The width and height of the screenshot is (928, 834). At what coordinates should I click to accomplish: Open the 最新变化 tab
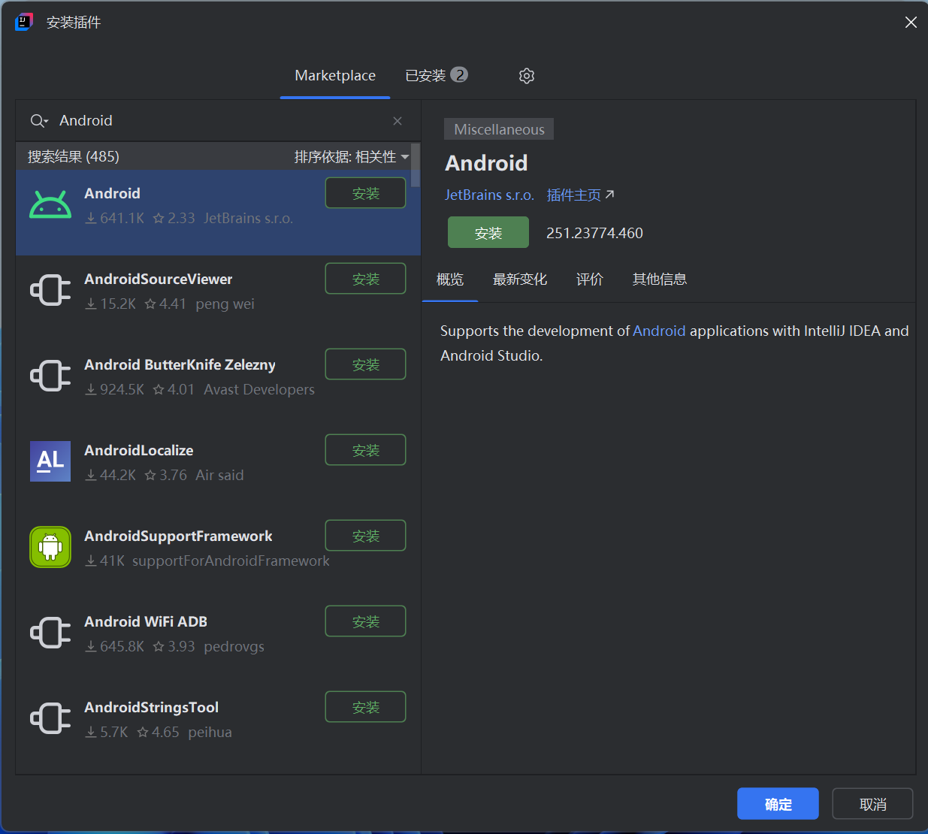520,280
